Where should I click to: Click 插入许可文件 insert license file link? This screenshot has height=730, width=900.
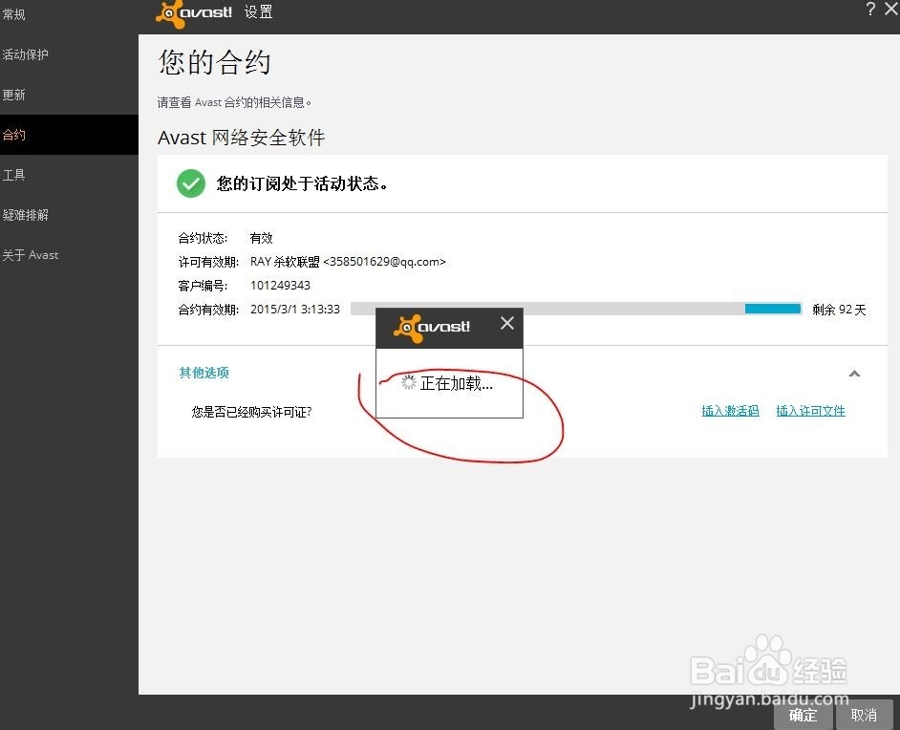click(x=810, y=411)
